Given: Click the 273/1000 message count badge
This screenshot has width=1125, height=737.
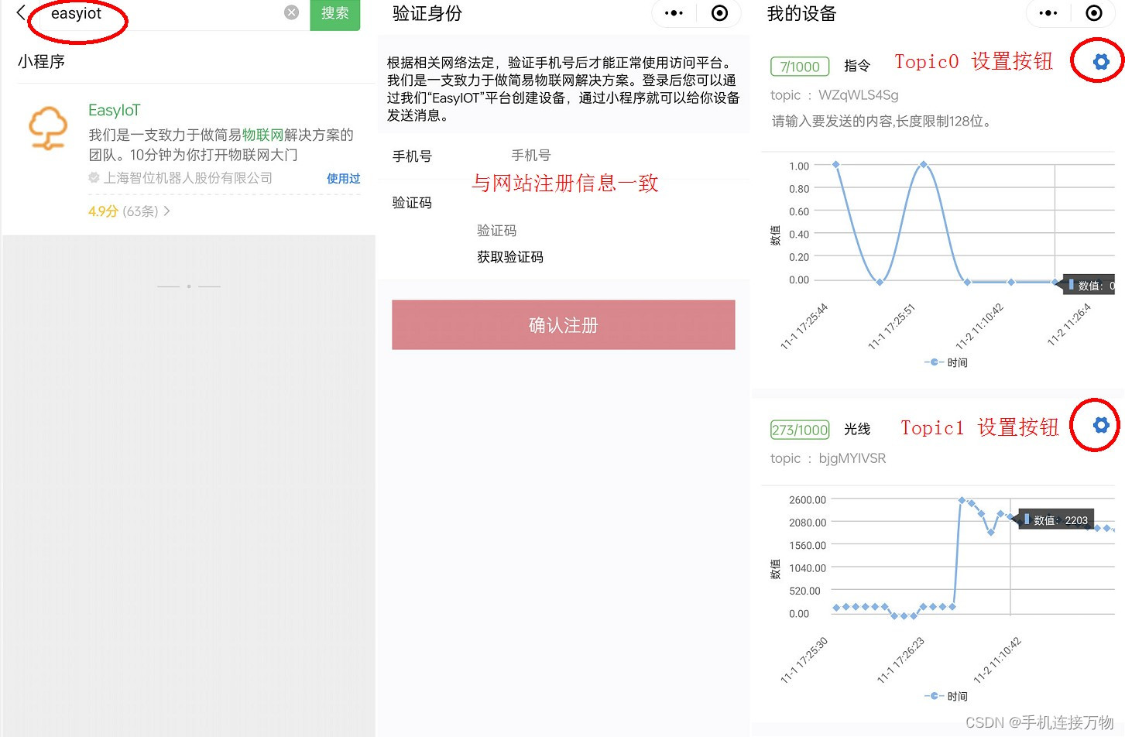Looking at the screenshot, I should (800, 430).
